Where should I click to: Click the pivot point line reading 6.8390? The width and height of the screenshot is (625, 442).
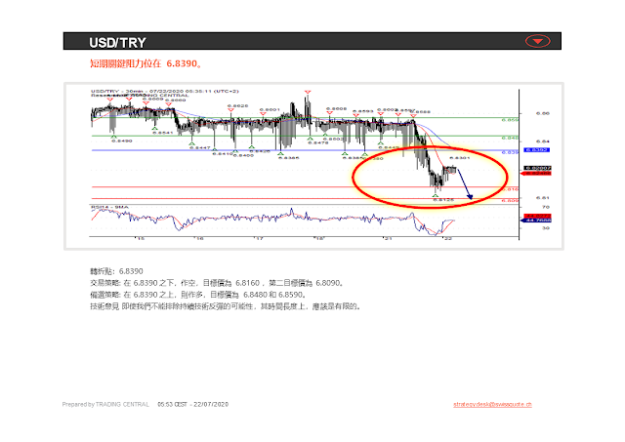(x=116, y=271)
